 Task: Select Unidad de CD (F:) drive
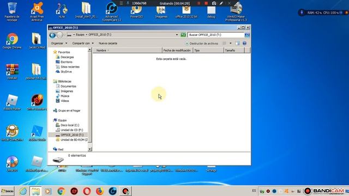point(69,130)
